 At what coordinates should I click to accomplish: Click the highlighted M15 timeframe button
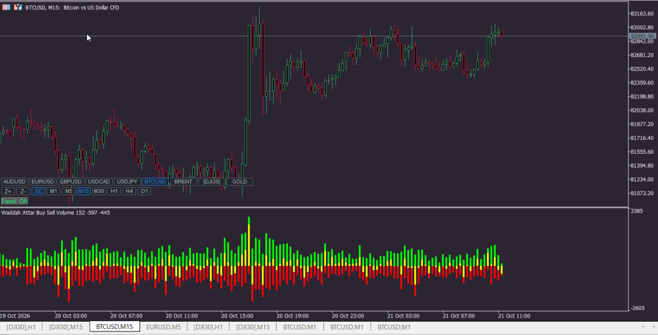84,192
